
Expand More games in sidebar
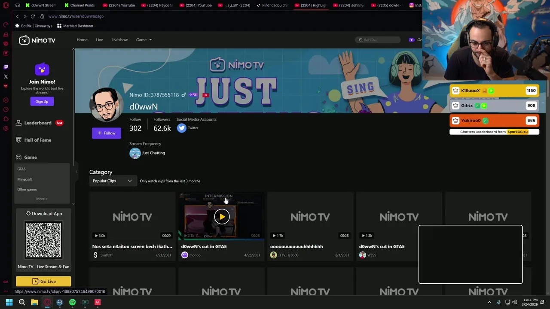pos(42,199)
